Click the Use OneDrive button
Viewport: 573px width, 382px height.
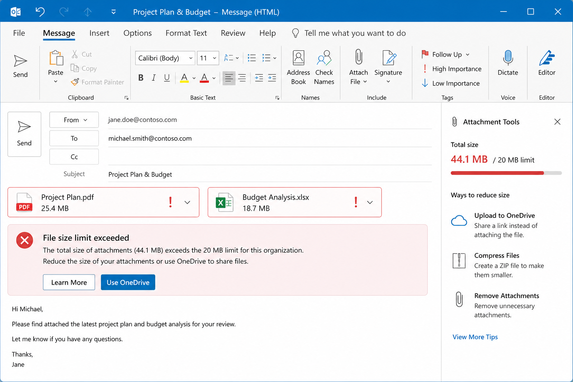point(128,282)
